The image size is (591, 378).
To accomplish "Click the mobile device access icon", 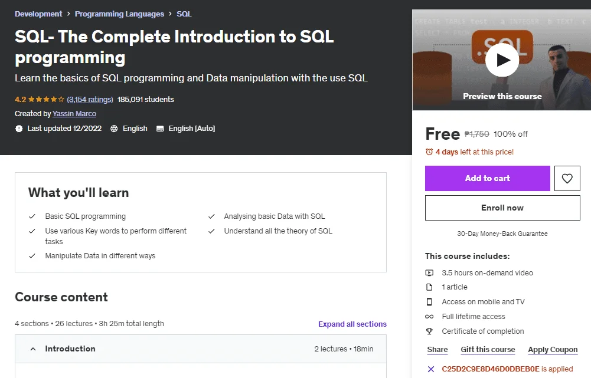I will pos(429,301).
